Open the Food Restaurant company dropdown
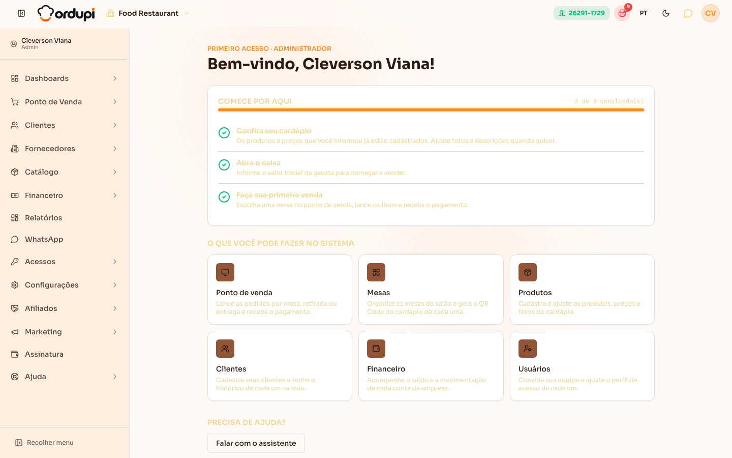The width and height of the screenshot is (732, 458). 148,13
